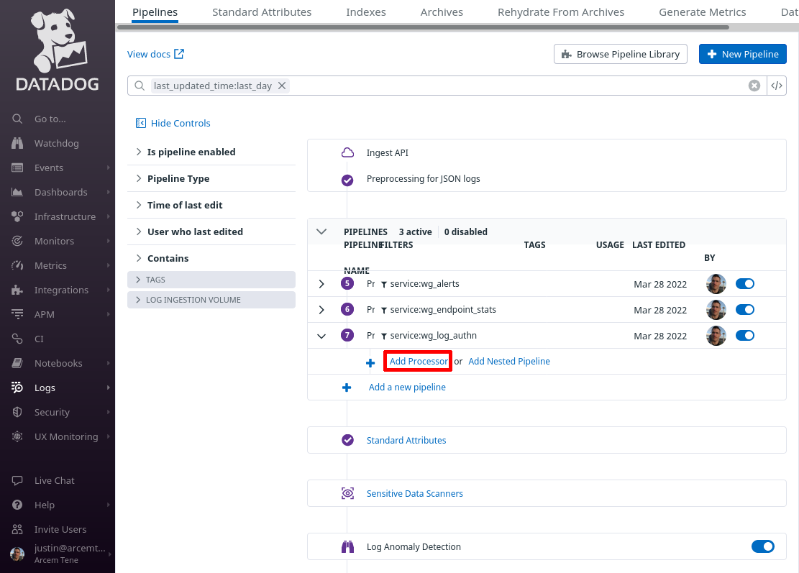Click Hide Controls

173,123
